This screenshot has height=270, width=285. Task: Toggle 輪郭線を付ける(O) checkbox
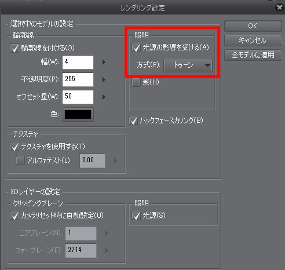tap(14, 48)
